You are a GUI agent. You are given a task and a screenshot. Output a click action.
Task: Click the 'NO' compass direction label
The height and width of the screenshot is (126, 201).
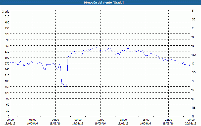194,55
